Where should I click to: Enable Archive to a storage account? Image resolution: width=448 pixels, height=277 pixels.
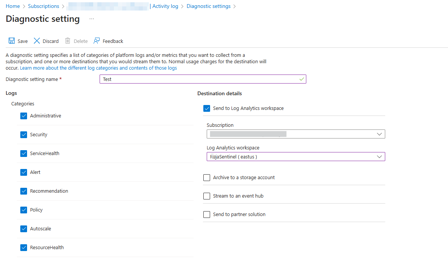coord(207,178)
